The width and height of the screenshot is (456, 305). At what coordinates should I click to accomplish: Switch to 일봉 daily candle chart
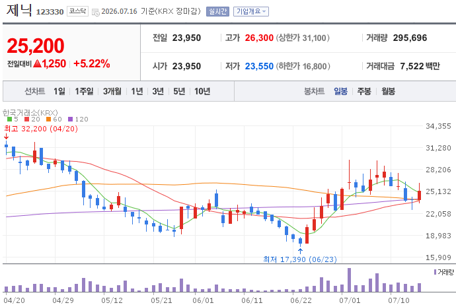click(x=340, y=92)
